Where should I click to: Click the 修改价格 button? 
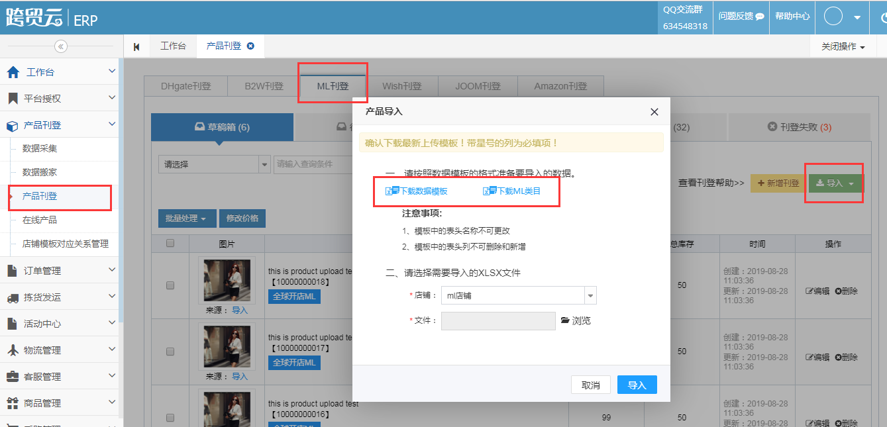(x=242, y=218)
